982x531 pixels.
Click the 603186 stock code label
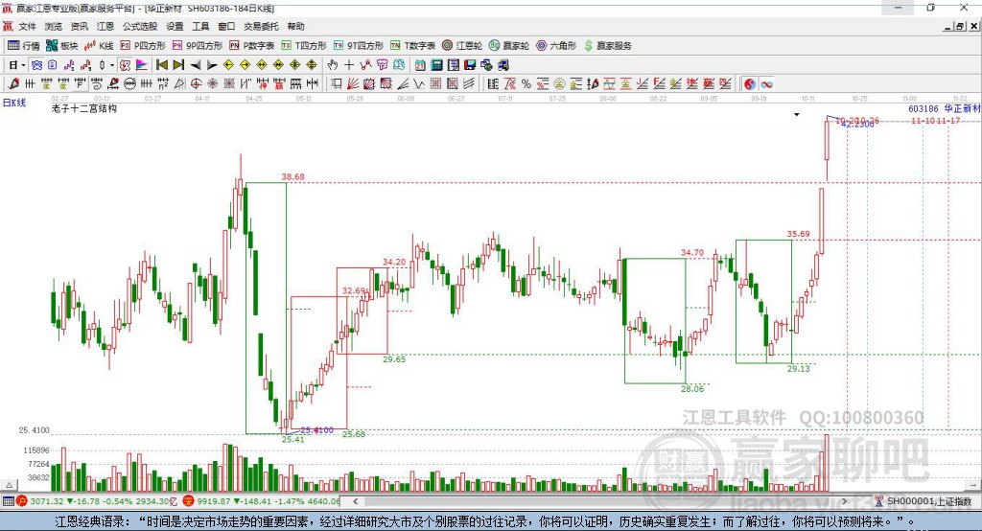click(924, 109)
